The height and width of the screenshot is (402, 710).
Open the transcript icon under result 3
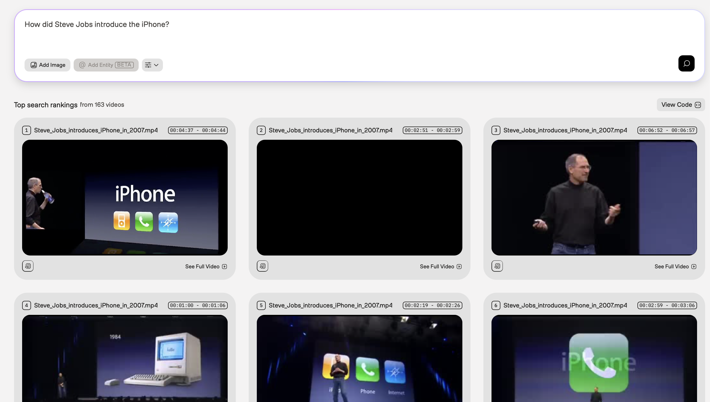(x=497, y=266)
